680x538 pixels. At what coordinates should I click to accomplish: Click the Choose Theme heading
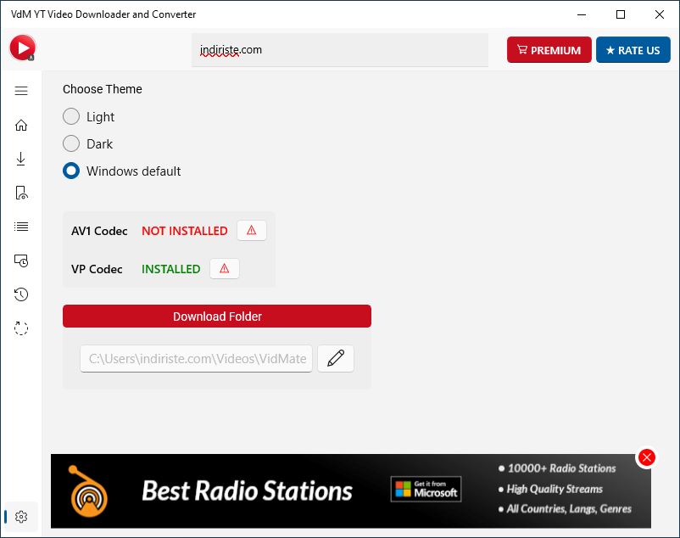tap(103, 89)
